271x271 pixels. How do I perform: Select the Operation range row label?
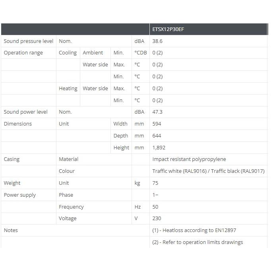click(x=23, y=53)
